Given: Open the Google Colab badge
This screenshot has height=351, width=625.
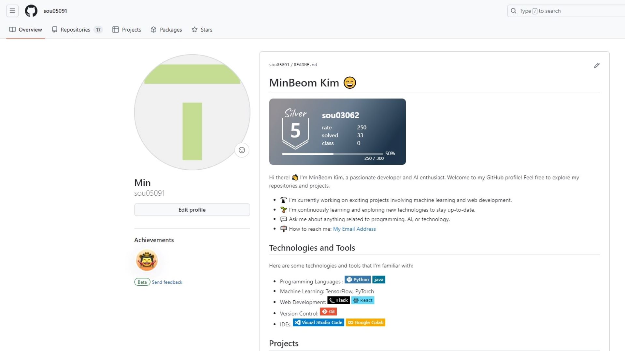Looking at the screenshot, I should coord(365,322).
